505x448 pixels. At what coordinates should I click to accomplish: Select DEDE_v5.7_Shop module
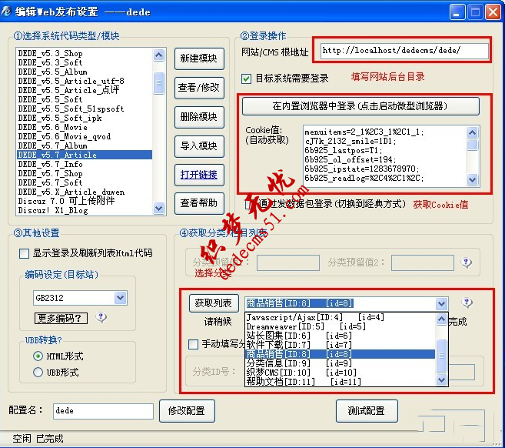pos(85,173)
